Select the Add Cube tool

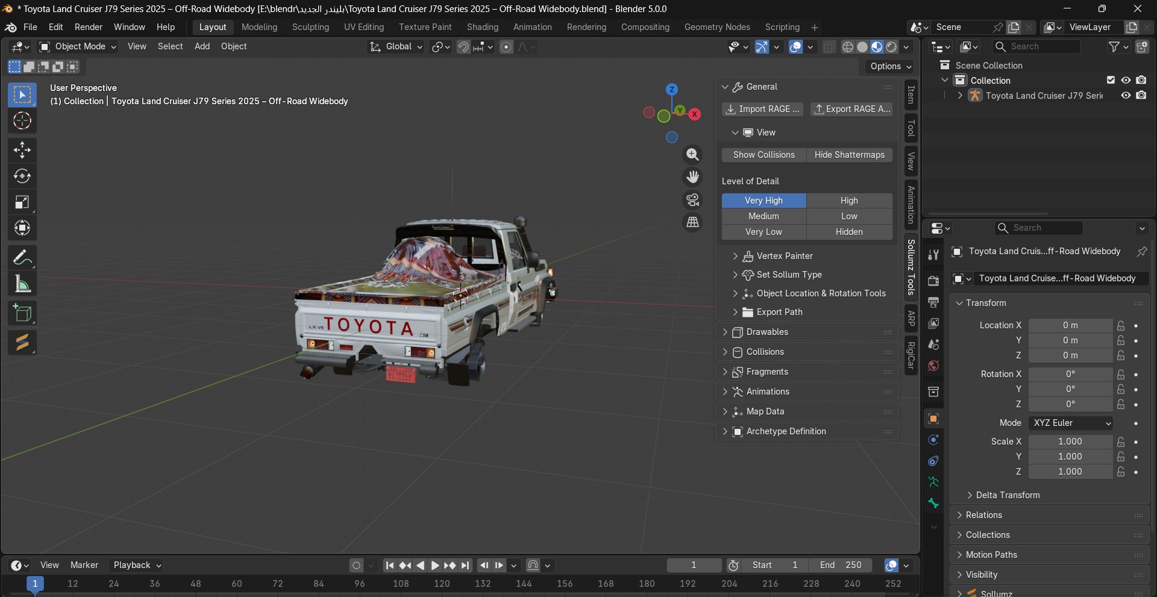coord(22,313)
